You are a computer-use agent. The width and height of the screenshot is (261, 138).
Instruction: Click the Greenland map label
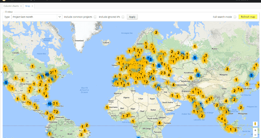click(x=79, y=41)
